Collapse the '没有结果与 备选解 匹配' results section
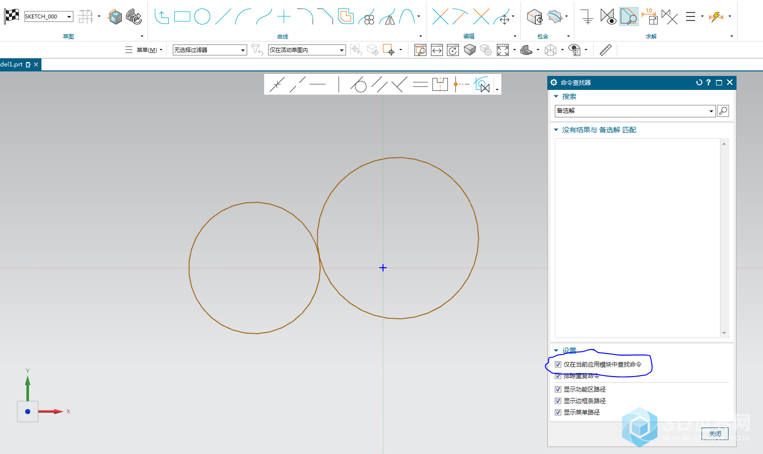Image resolution: width=763 pixels, height=454 pixels. 556,130
